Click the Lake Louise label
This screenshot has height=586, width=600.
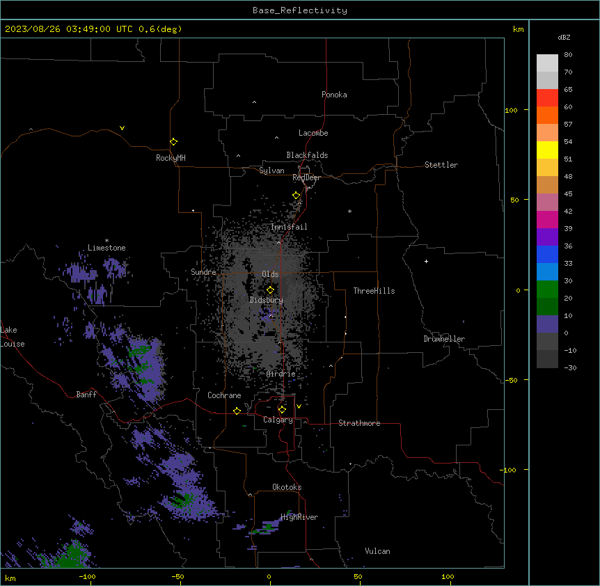tap(13, 337)
